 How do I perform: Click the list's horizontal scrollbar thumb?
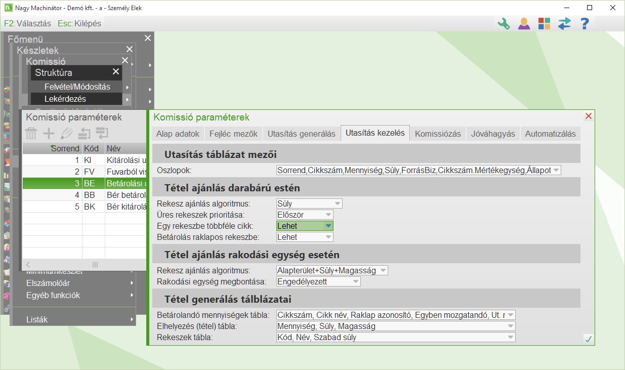tap(95, 265)
